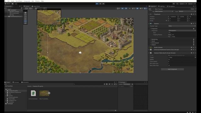Click the Target field object picker icon
This screenshot has width=201, height=113.
pyautogui.click(x=195, y=57)
